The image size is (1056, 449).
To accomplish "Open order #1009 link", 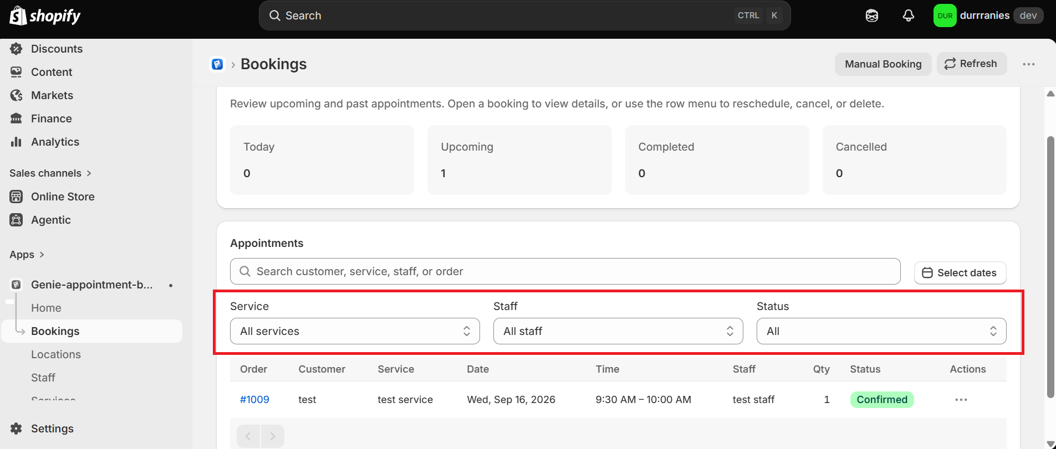I will pyautogui.click(x=254, y=400).
